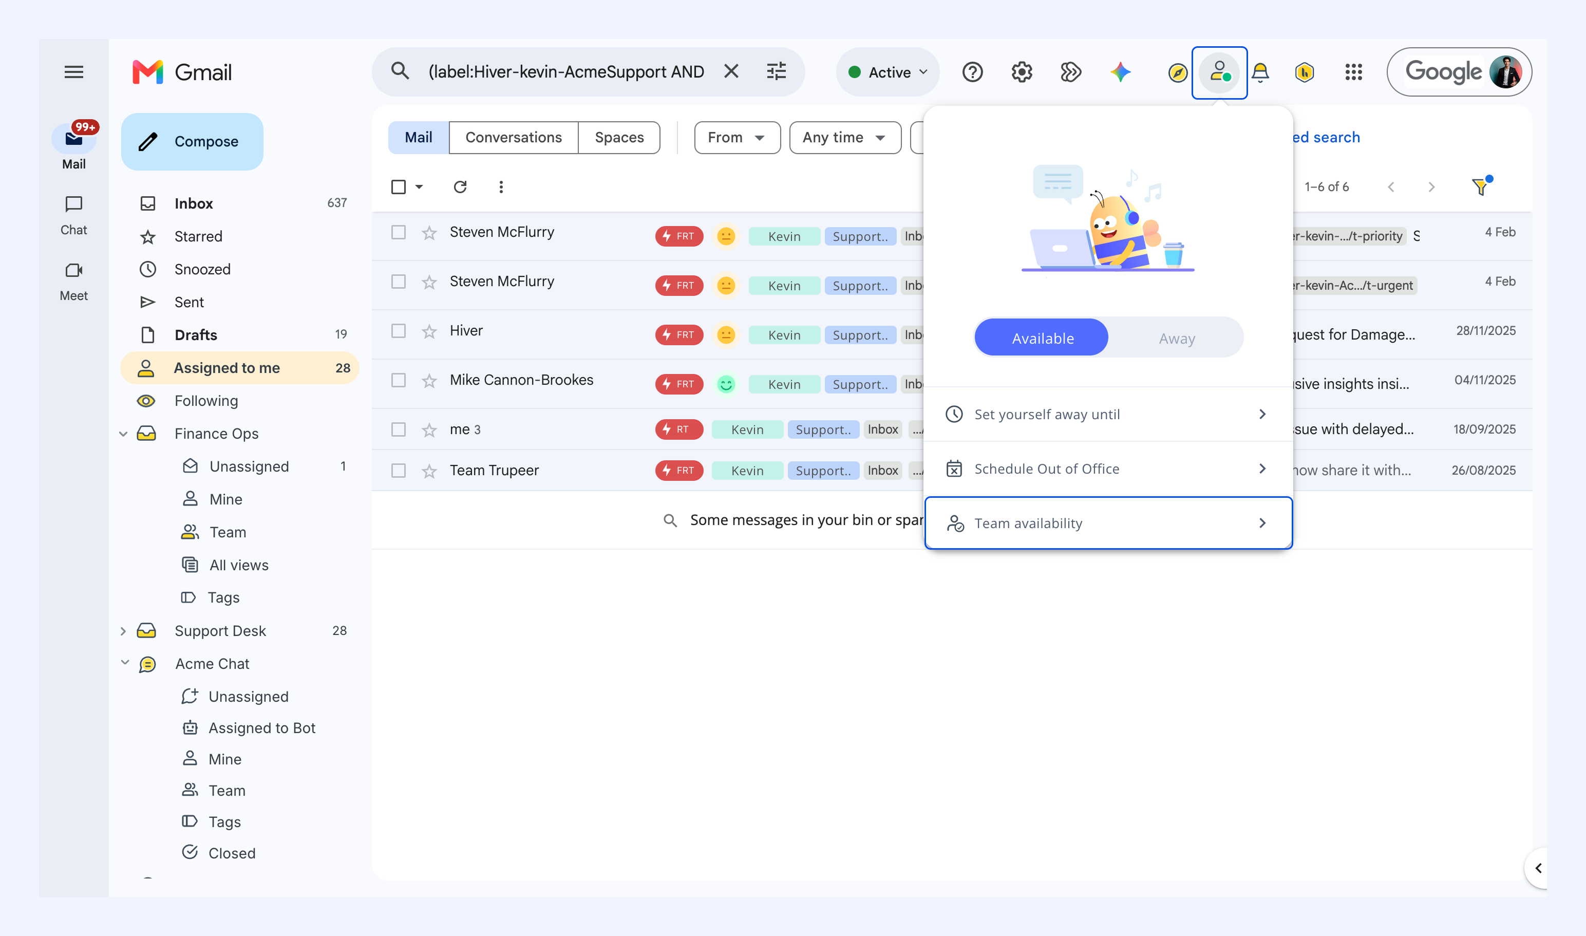Open the More options three-dot menu

coord(501,186)
